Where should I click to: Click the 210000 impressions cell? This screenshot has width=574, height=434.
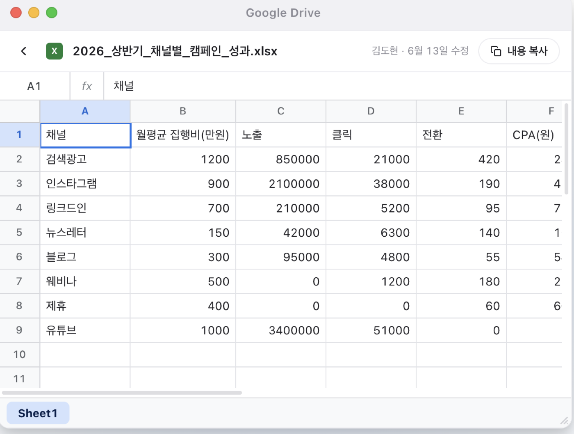click(281, 208)
